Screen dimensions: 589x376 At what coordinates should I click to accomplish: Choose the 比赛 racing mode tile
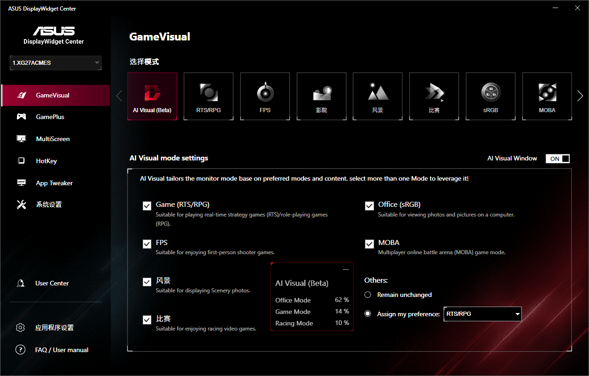pos(434,96)
